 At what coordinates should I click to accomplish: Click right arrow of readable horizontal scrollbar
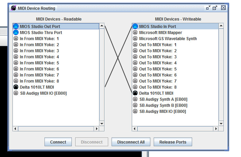(97, 129)
